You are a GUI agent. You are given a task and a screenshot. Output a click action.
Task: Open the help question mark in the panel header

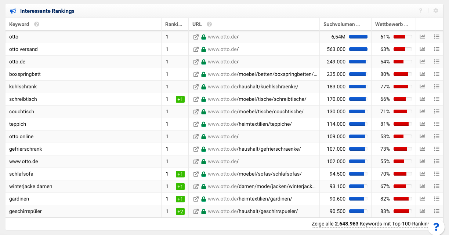(421, 11)
